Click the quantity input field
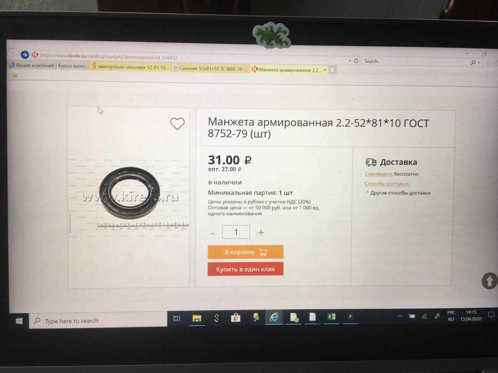The width and height of the screenshot is (498, 373). pos(236,232)
